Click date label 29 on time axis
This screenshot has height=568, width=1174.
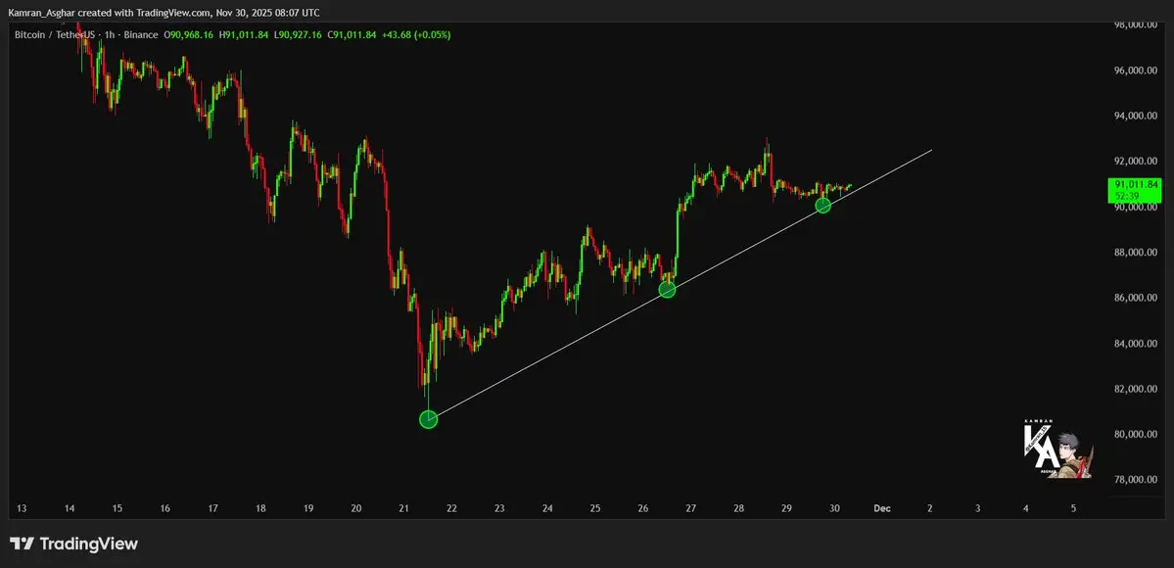[x=787, y=509]
